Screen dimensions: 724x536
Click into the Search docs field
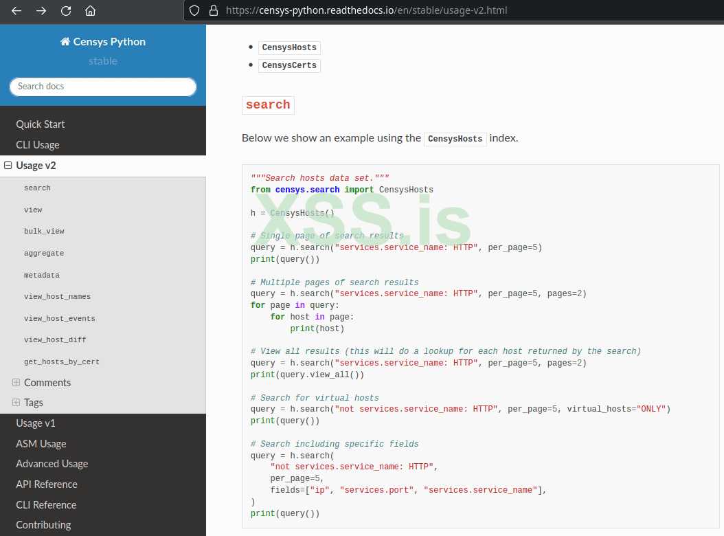point(103,87)
